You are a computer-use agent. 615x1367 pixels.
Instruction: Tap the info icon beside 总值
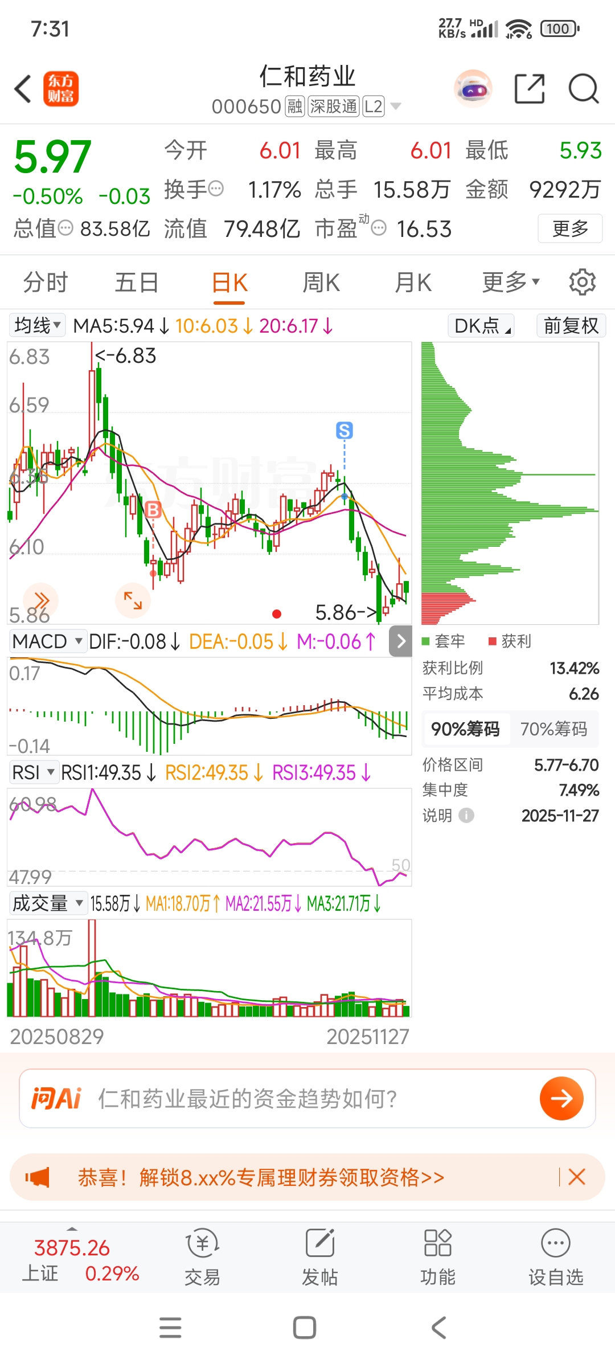coord(66,228)
